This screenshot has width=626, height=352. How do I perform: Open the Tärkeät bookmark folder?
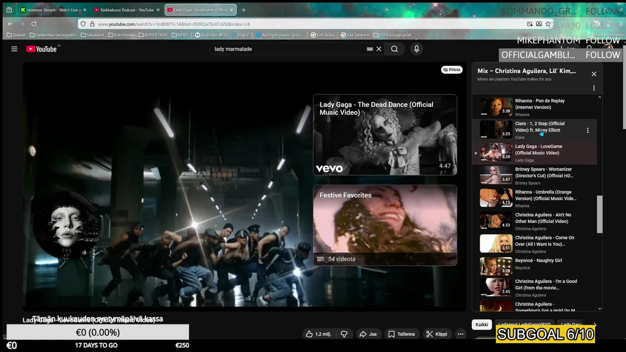(16, 35)
